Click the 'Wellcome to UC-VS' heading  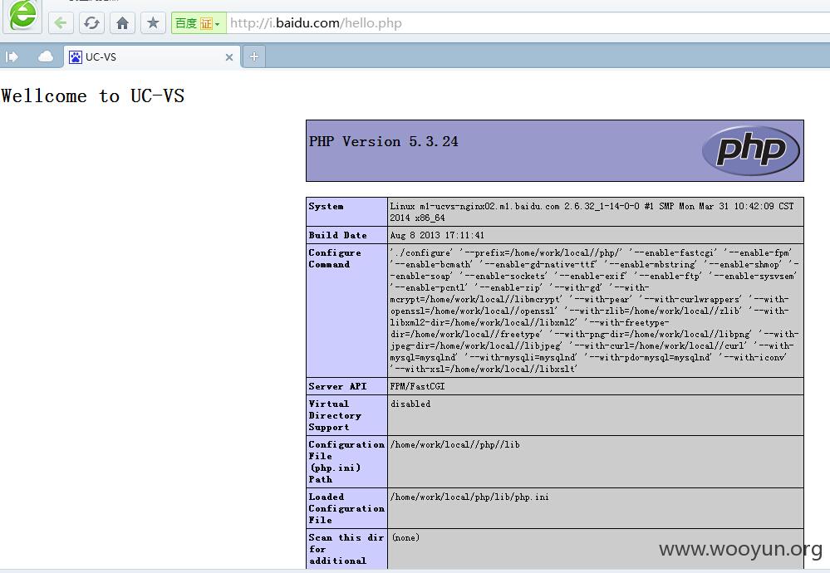click(92, 95)
